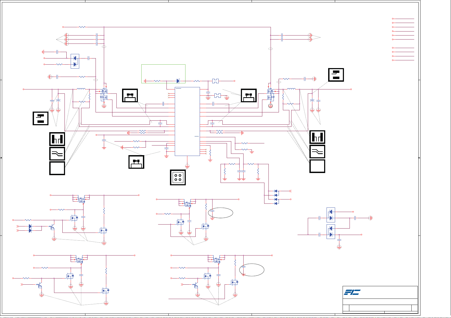The image size is (451, 318).
Task: Select first line of the six-line terminal group
Action: (403, 19)
